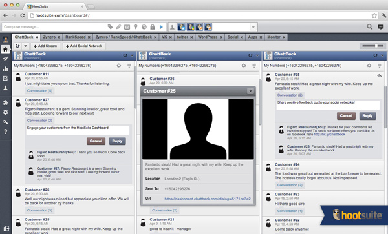388x234 pixels.
Task: Reload the browser page
Action: (x=23, y=15)
